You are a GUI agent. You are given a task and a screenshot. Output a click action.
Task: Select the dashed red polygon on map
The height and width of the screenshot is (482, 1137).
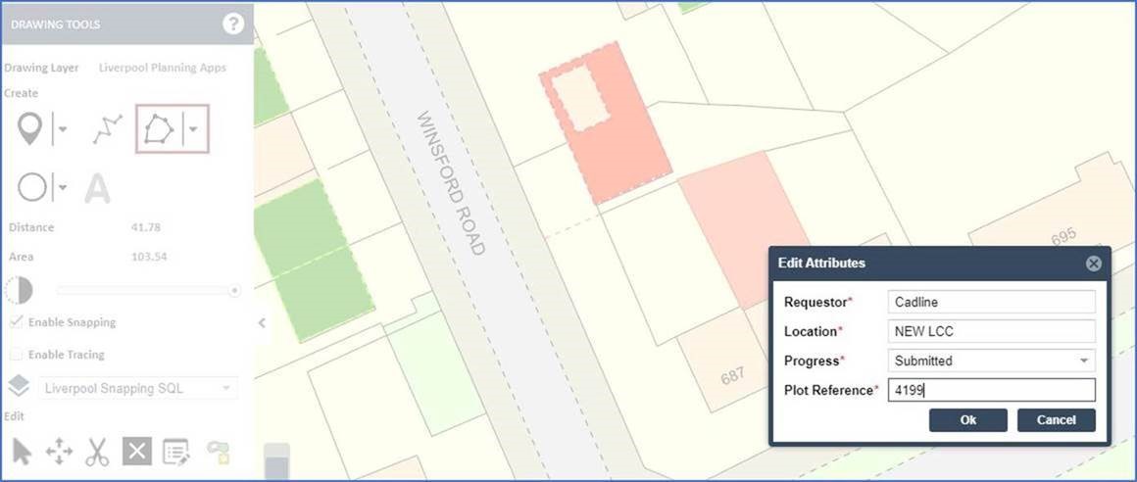click(606, 121)
